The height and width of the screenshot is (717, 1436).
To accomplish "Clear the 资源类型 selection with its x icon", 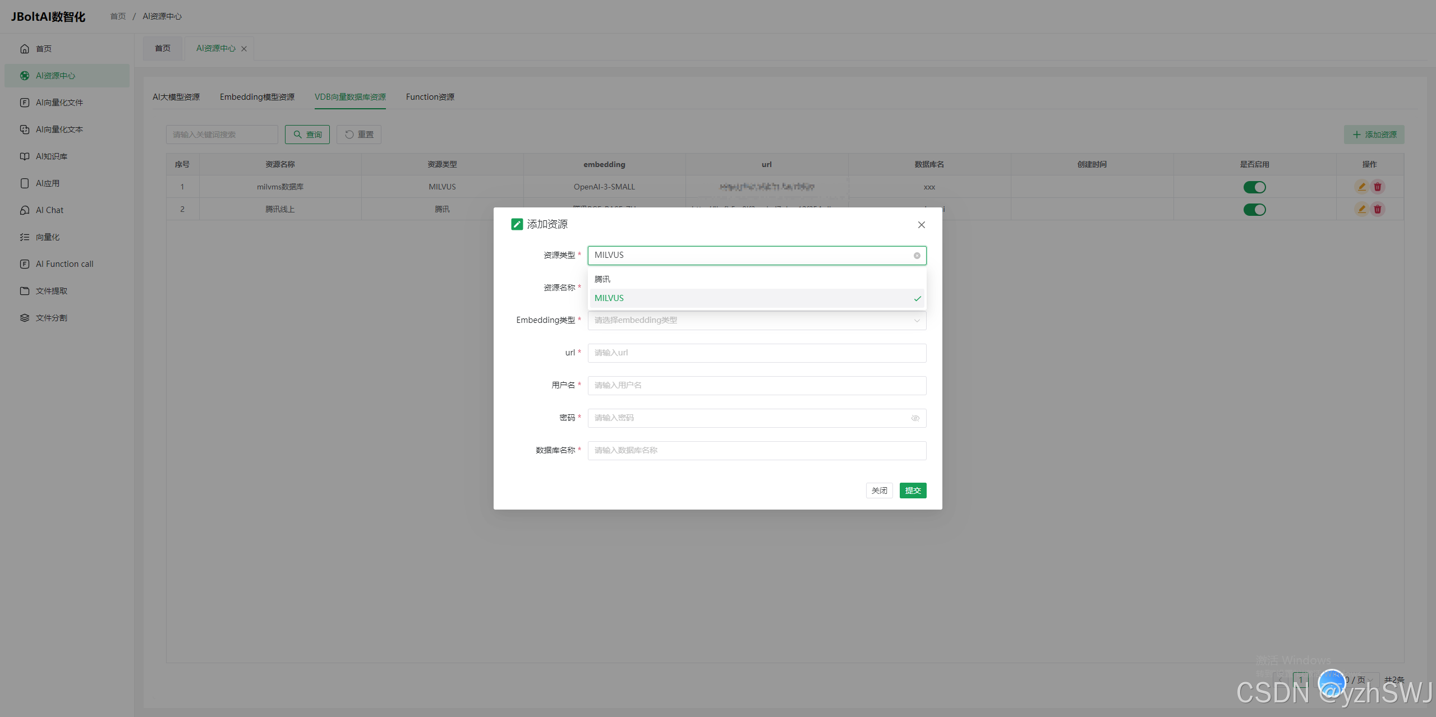I will tap(917, 256).
